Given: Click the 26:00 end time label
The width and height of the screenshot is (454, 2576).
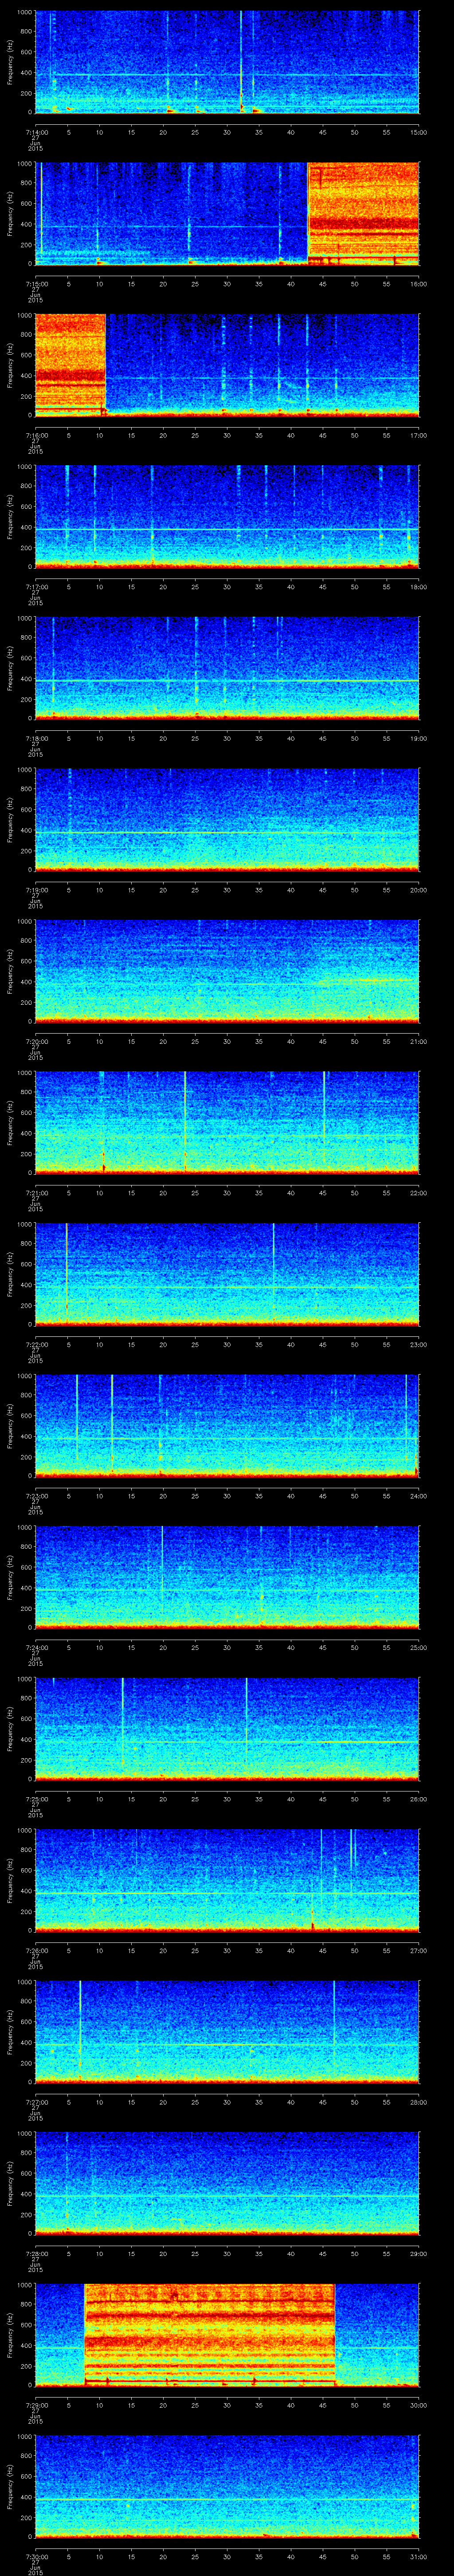Looking at the screenshot, I should [x=418, y=1798].
